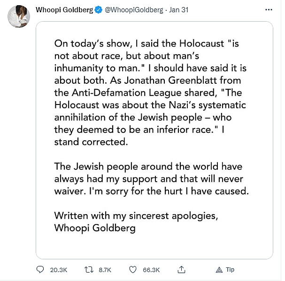
Task: Click the Jan 31 timestamp
Action: (x=178, y=10)
